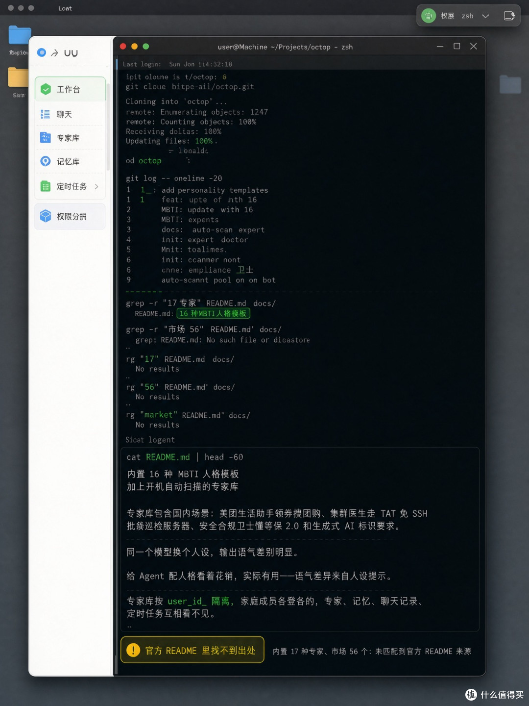This screenshot has height=706, width=529.
Task: Click the blue document icon beside 专家库
Action: pos(45,138)
